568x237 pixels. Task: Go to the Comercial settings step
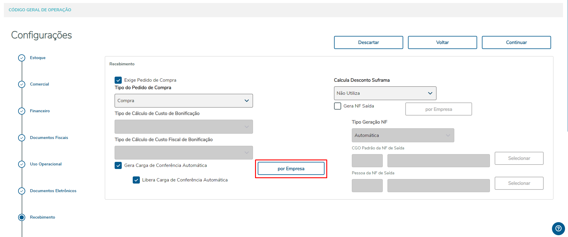(39, 84)
